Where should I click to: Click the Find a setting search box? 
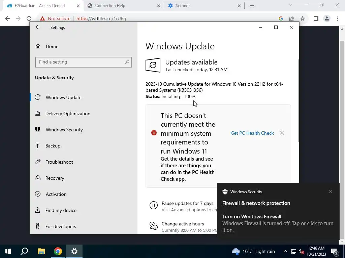pos(84,62)
